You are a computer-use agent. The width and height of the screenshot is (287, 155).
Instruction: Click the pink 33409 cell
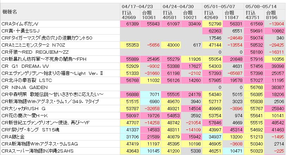tap(192, 24)
